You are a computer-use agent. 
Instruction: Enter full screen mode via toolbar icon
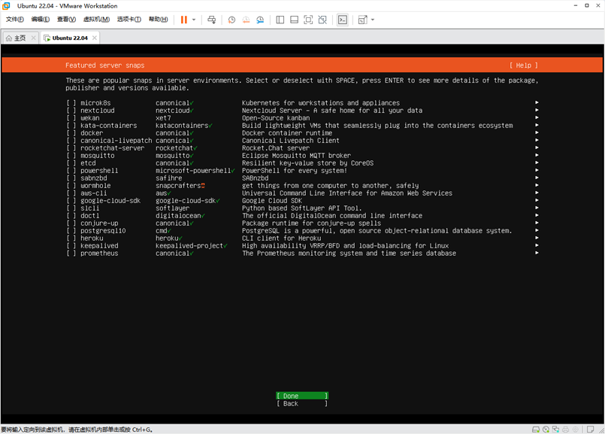point(308,20)
